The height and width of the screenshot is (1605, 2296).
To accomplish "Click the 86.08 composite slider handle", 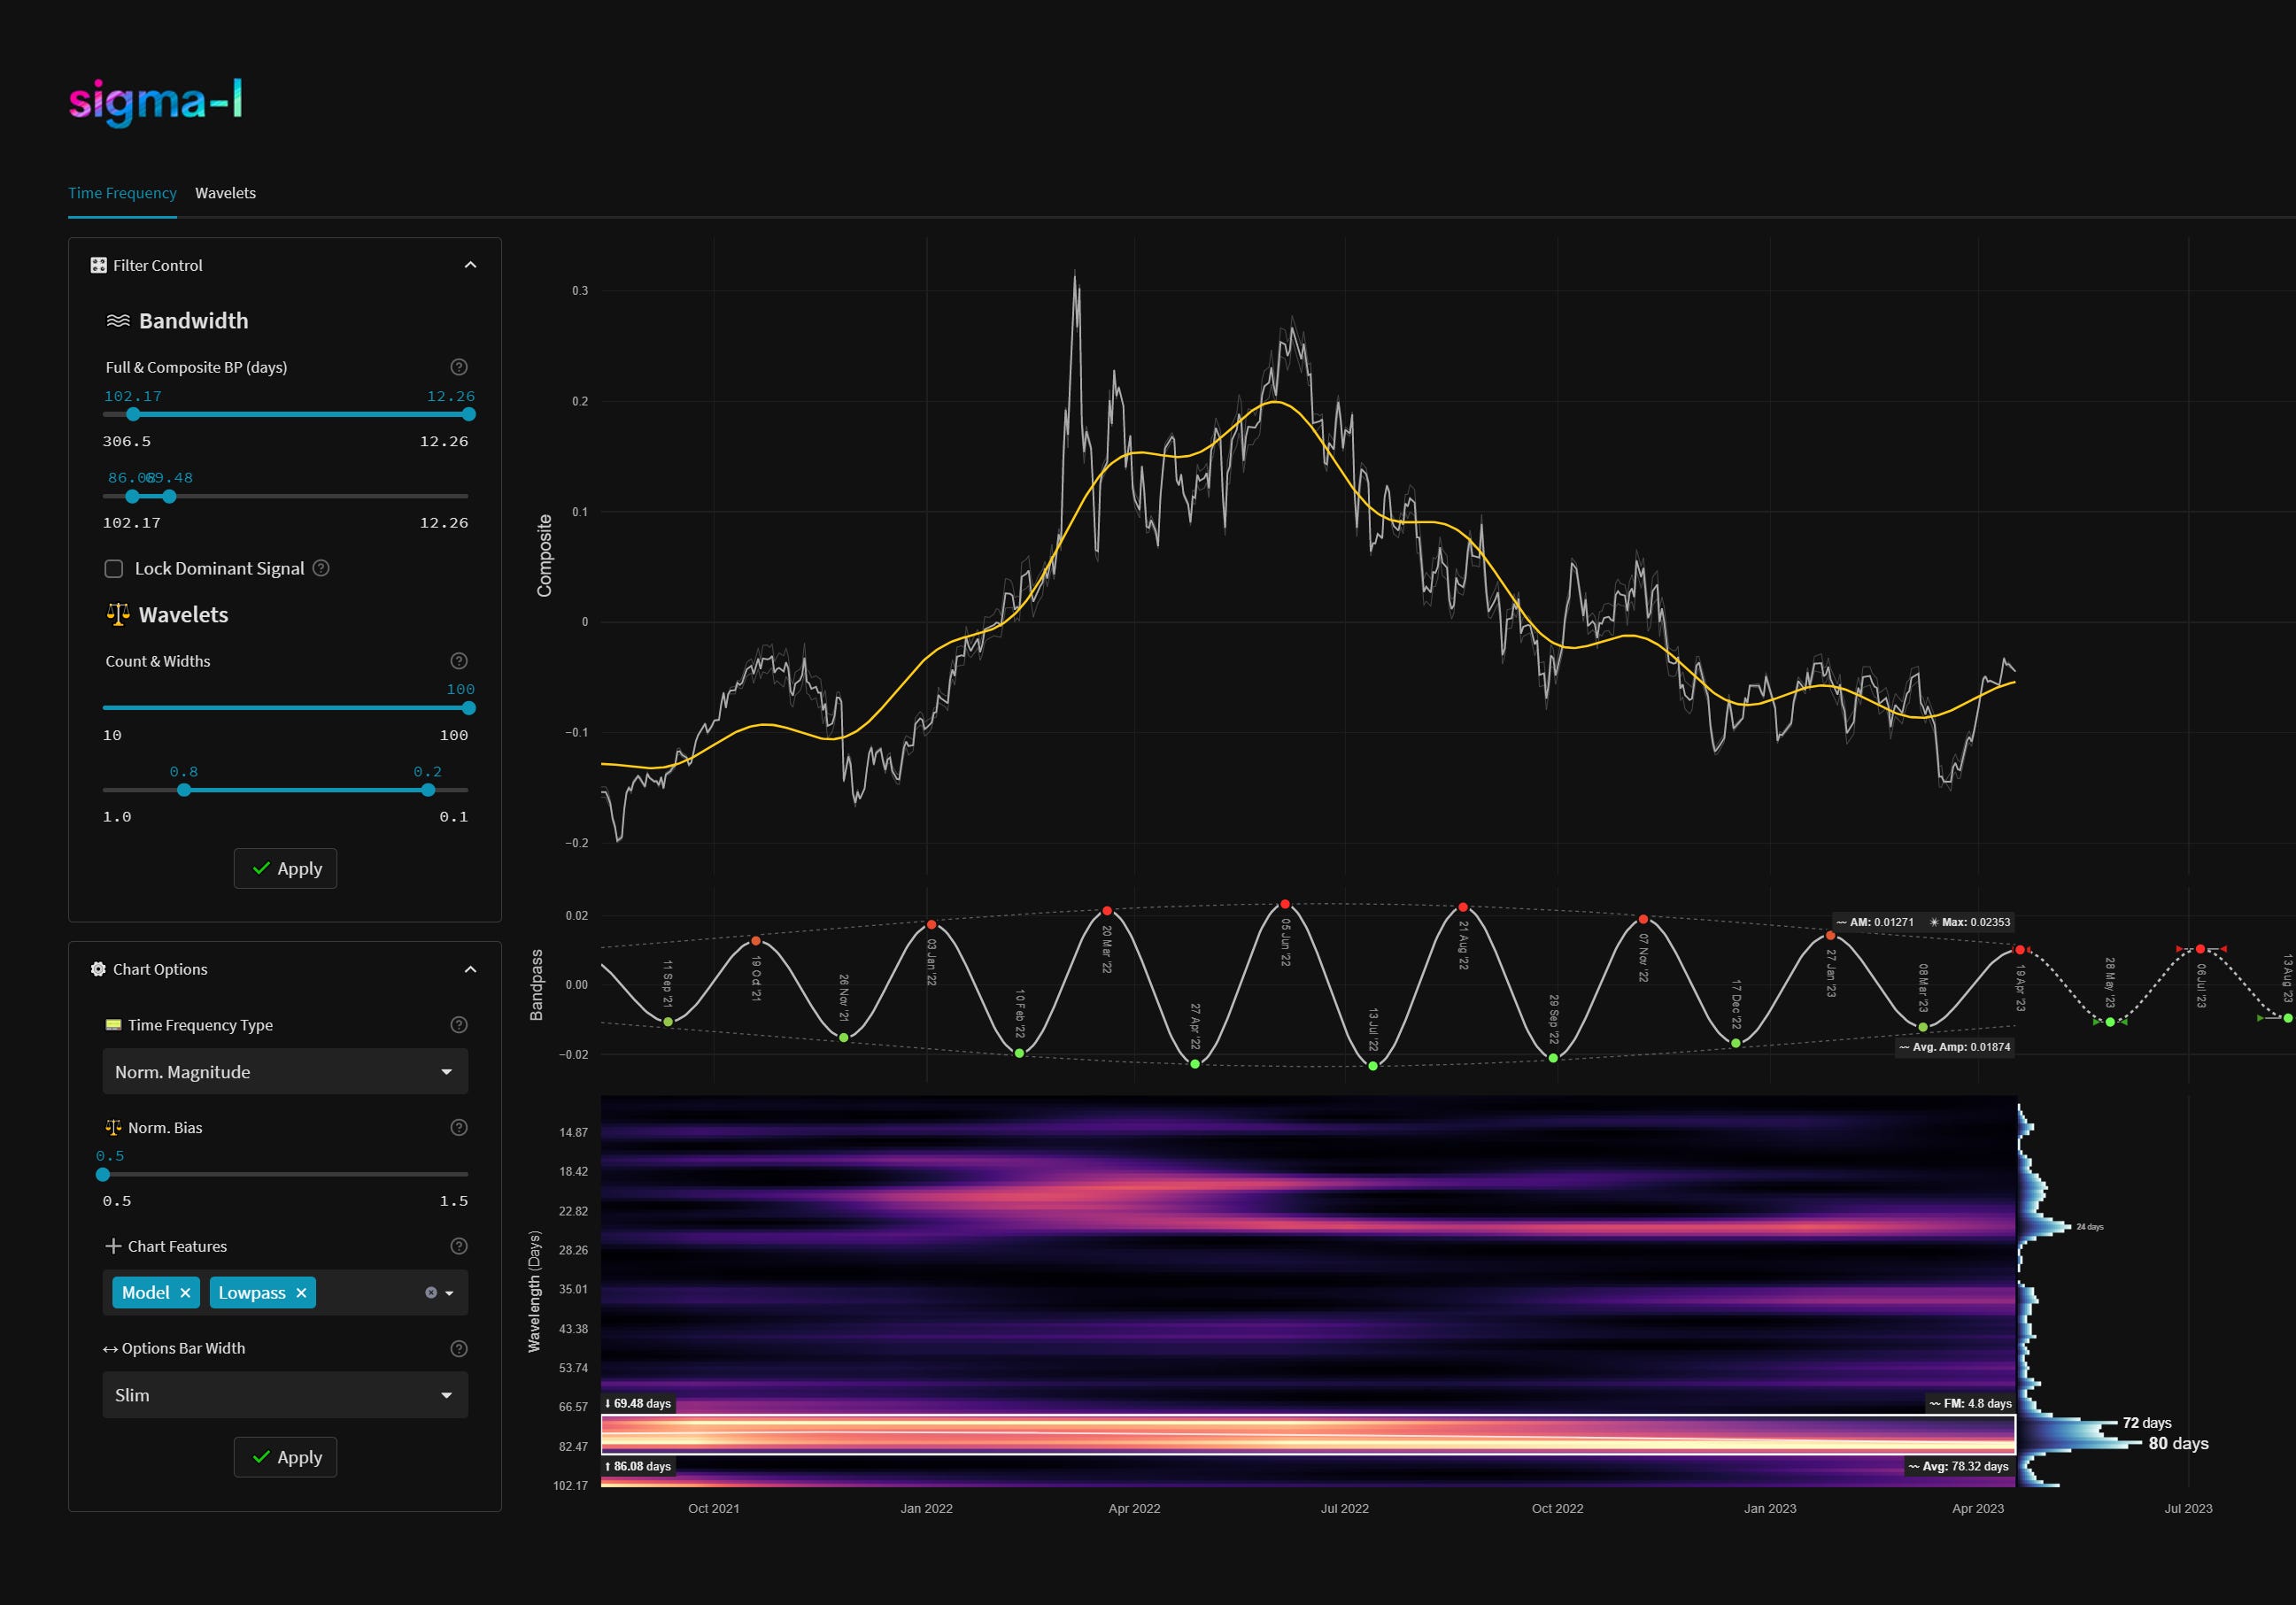I will click(x=132, y=496).
